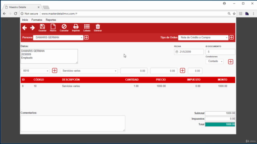Screen dimensions: 257x144
Task: Click the price input beside plus button
Action: coord(164,71)
